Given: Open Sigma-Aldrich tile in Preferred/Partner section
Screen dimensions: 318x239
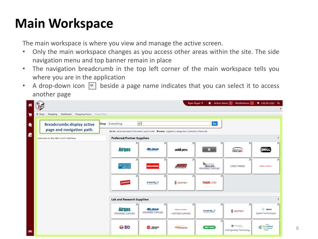Looking at the screenshot, I should tap(266, 166).
